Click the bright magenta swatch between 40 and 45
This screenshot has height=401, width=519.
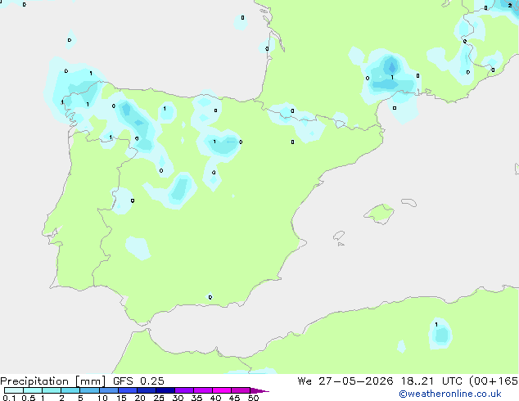point(222,390)
